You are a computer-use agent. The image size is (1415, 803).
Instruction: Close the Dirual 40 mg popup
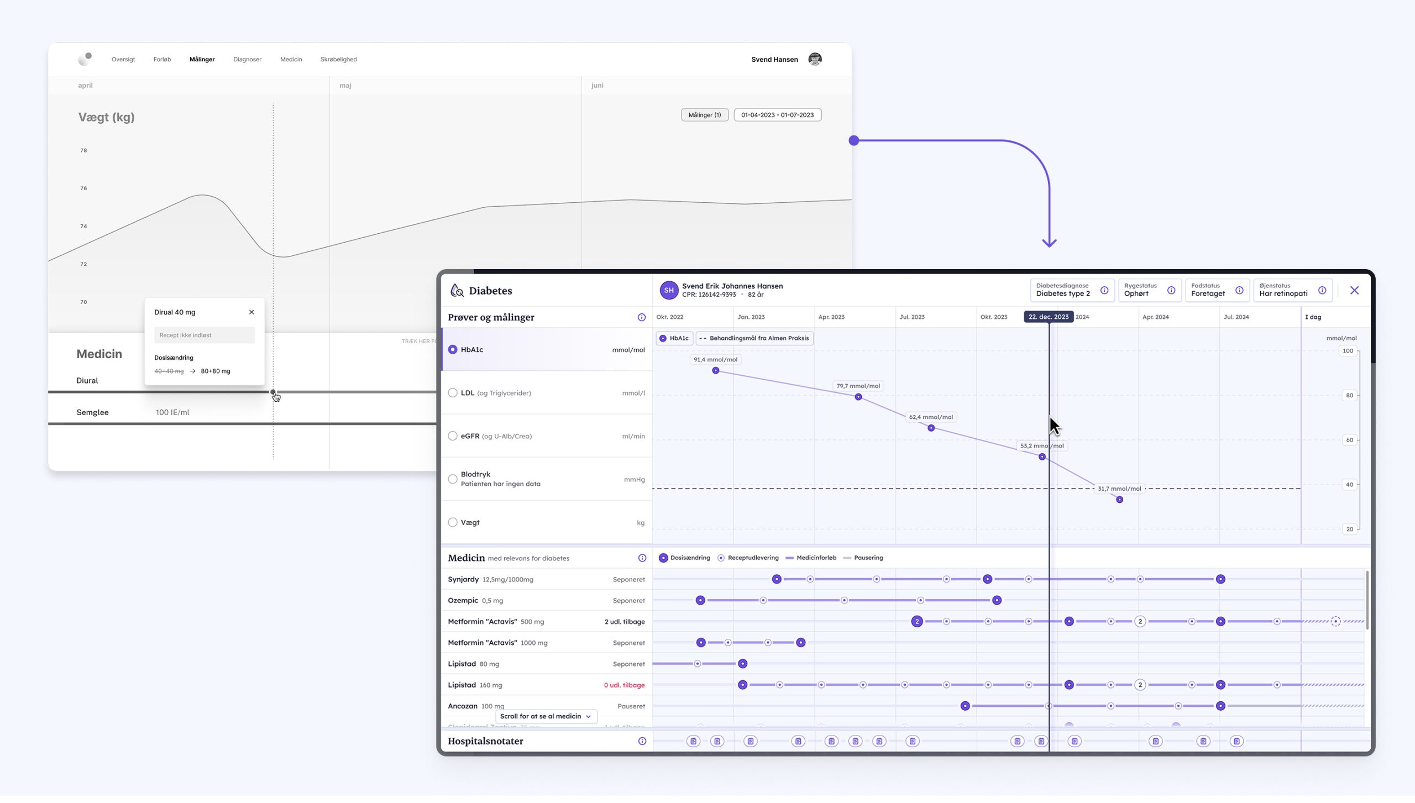pyautogui.click(x=251, y=312)
